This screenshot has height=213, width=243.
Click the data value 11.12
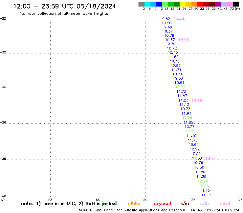(x=184, y=105)
